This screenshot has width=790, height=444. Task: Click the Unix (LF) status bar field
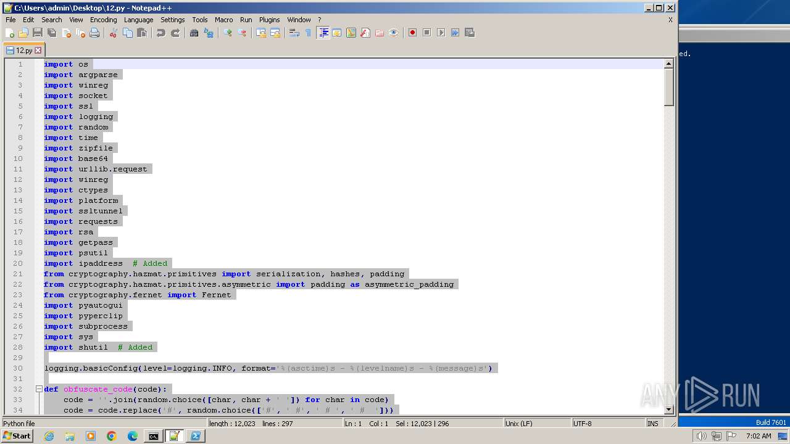[x=537, y=424]
